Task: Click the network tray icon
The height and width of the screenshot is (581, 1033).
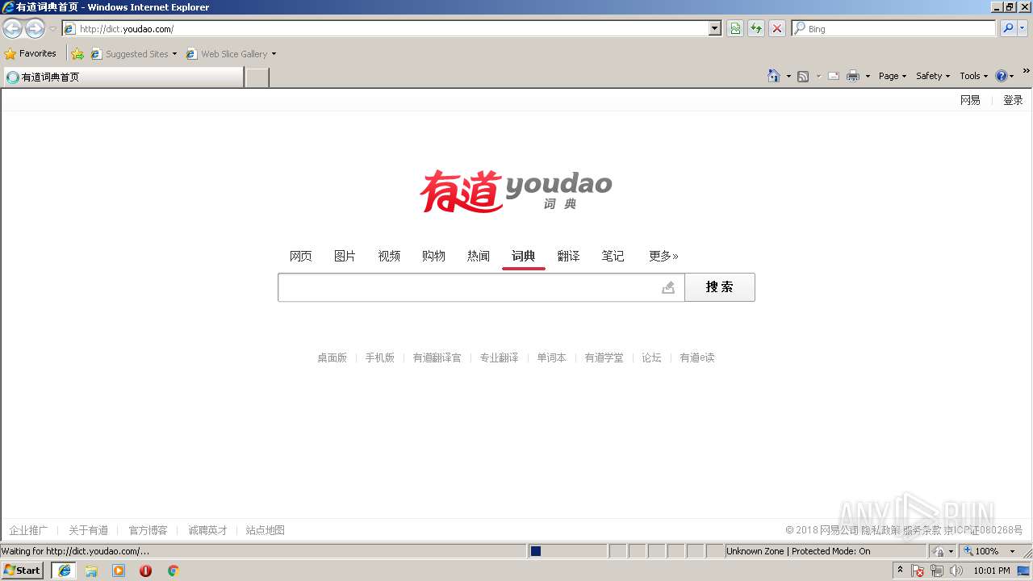Action: tap(937, 571)
